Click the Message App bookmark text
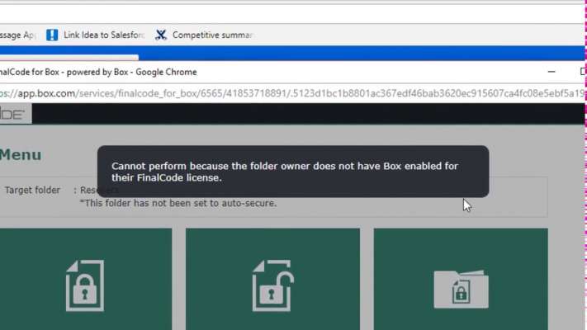Screen dimensions: 587x330 pyautogui.click(x=17, y=35)
